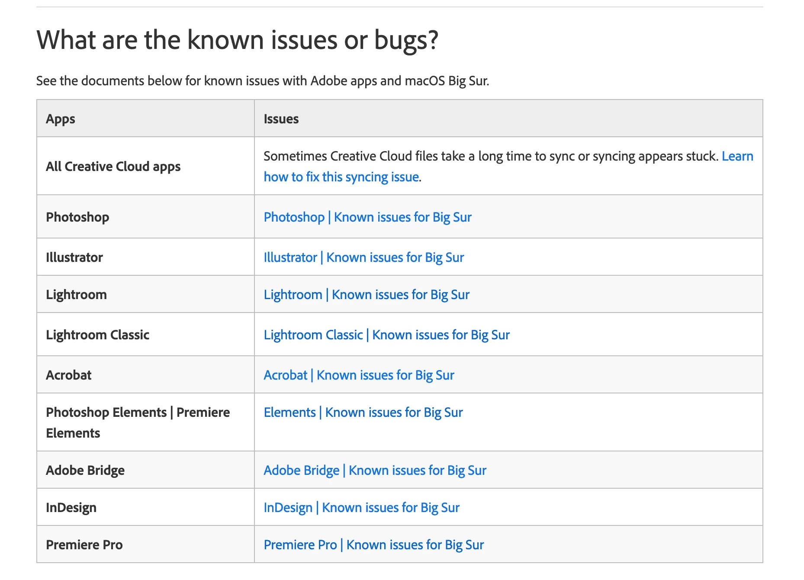Click the 'Illustrator' app name cell
804x580 pixels.
coord(145,257)
